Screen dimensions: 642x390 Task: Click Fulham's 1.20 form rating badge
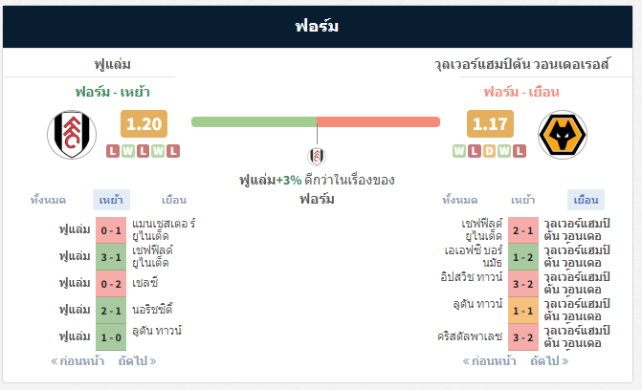coord(144,123)
